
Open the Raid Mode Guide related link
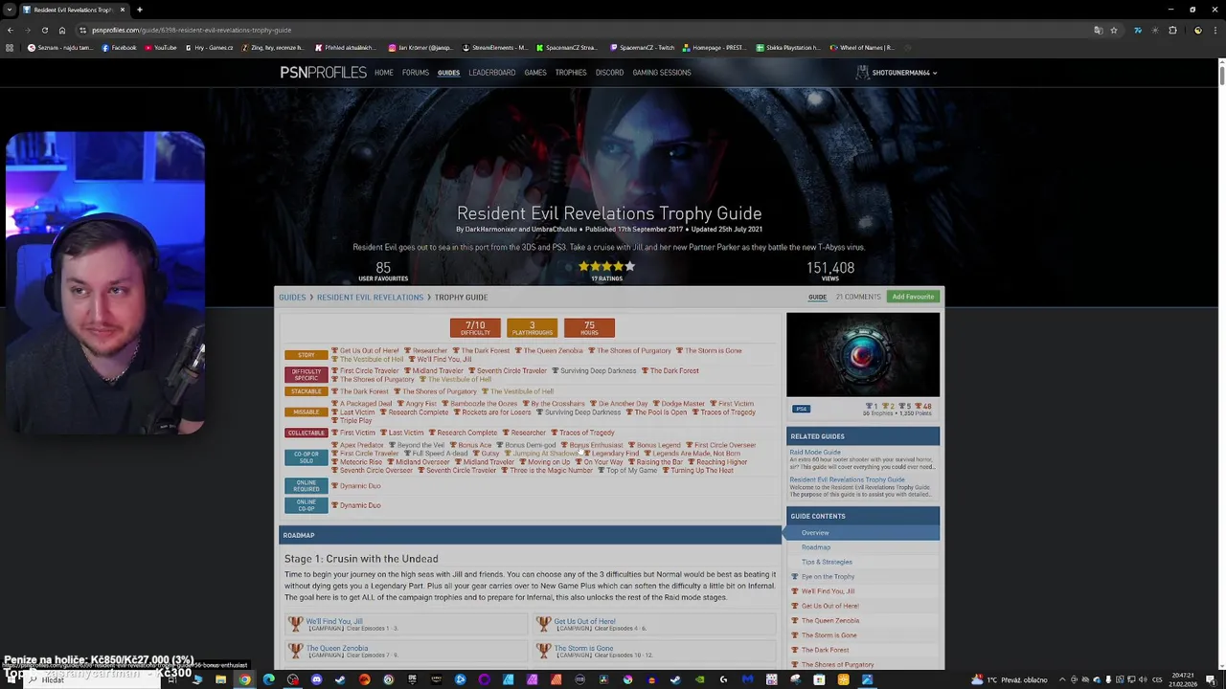click(x=815, y=453)
